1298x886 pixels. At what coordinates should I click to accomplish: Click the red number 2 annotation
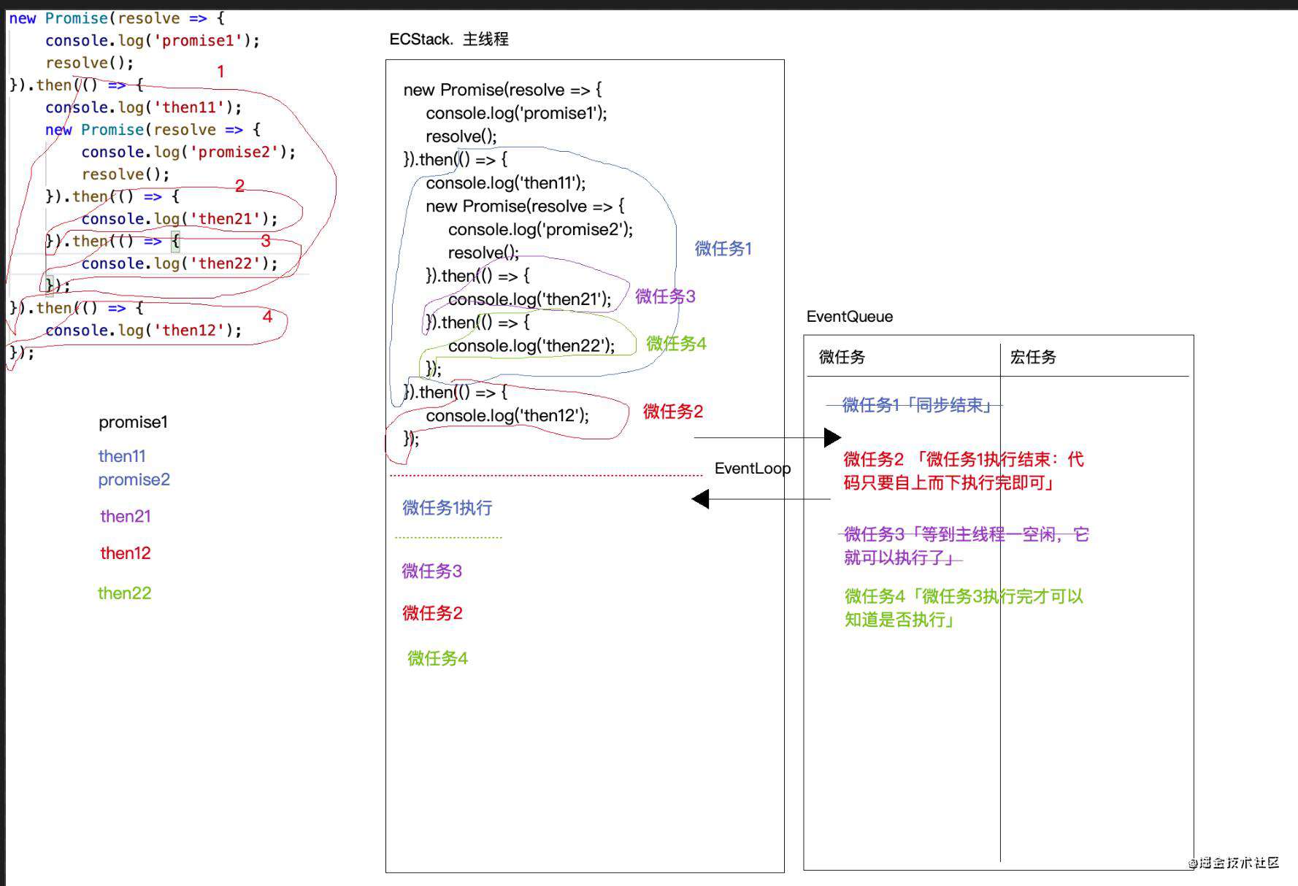point(239,186)
